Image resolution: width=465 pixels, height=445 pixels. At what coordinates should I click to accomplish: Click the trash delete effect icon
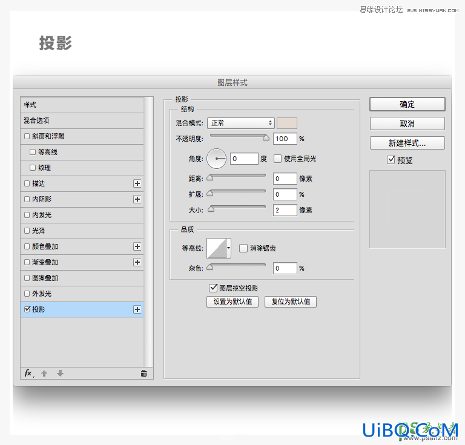coord(144,373)
